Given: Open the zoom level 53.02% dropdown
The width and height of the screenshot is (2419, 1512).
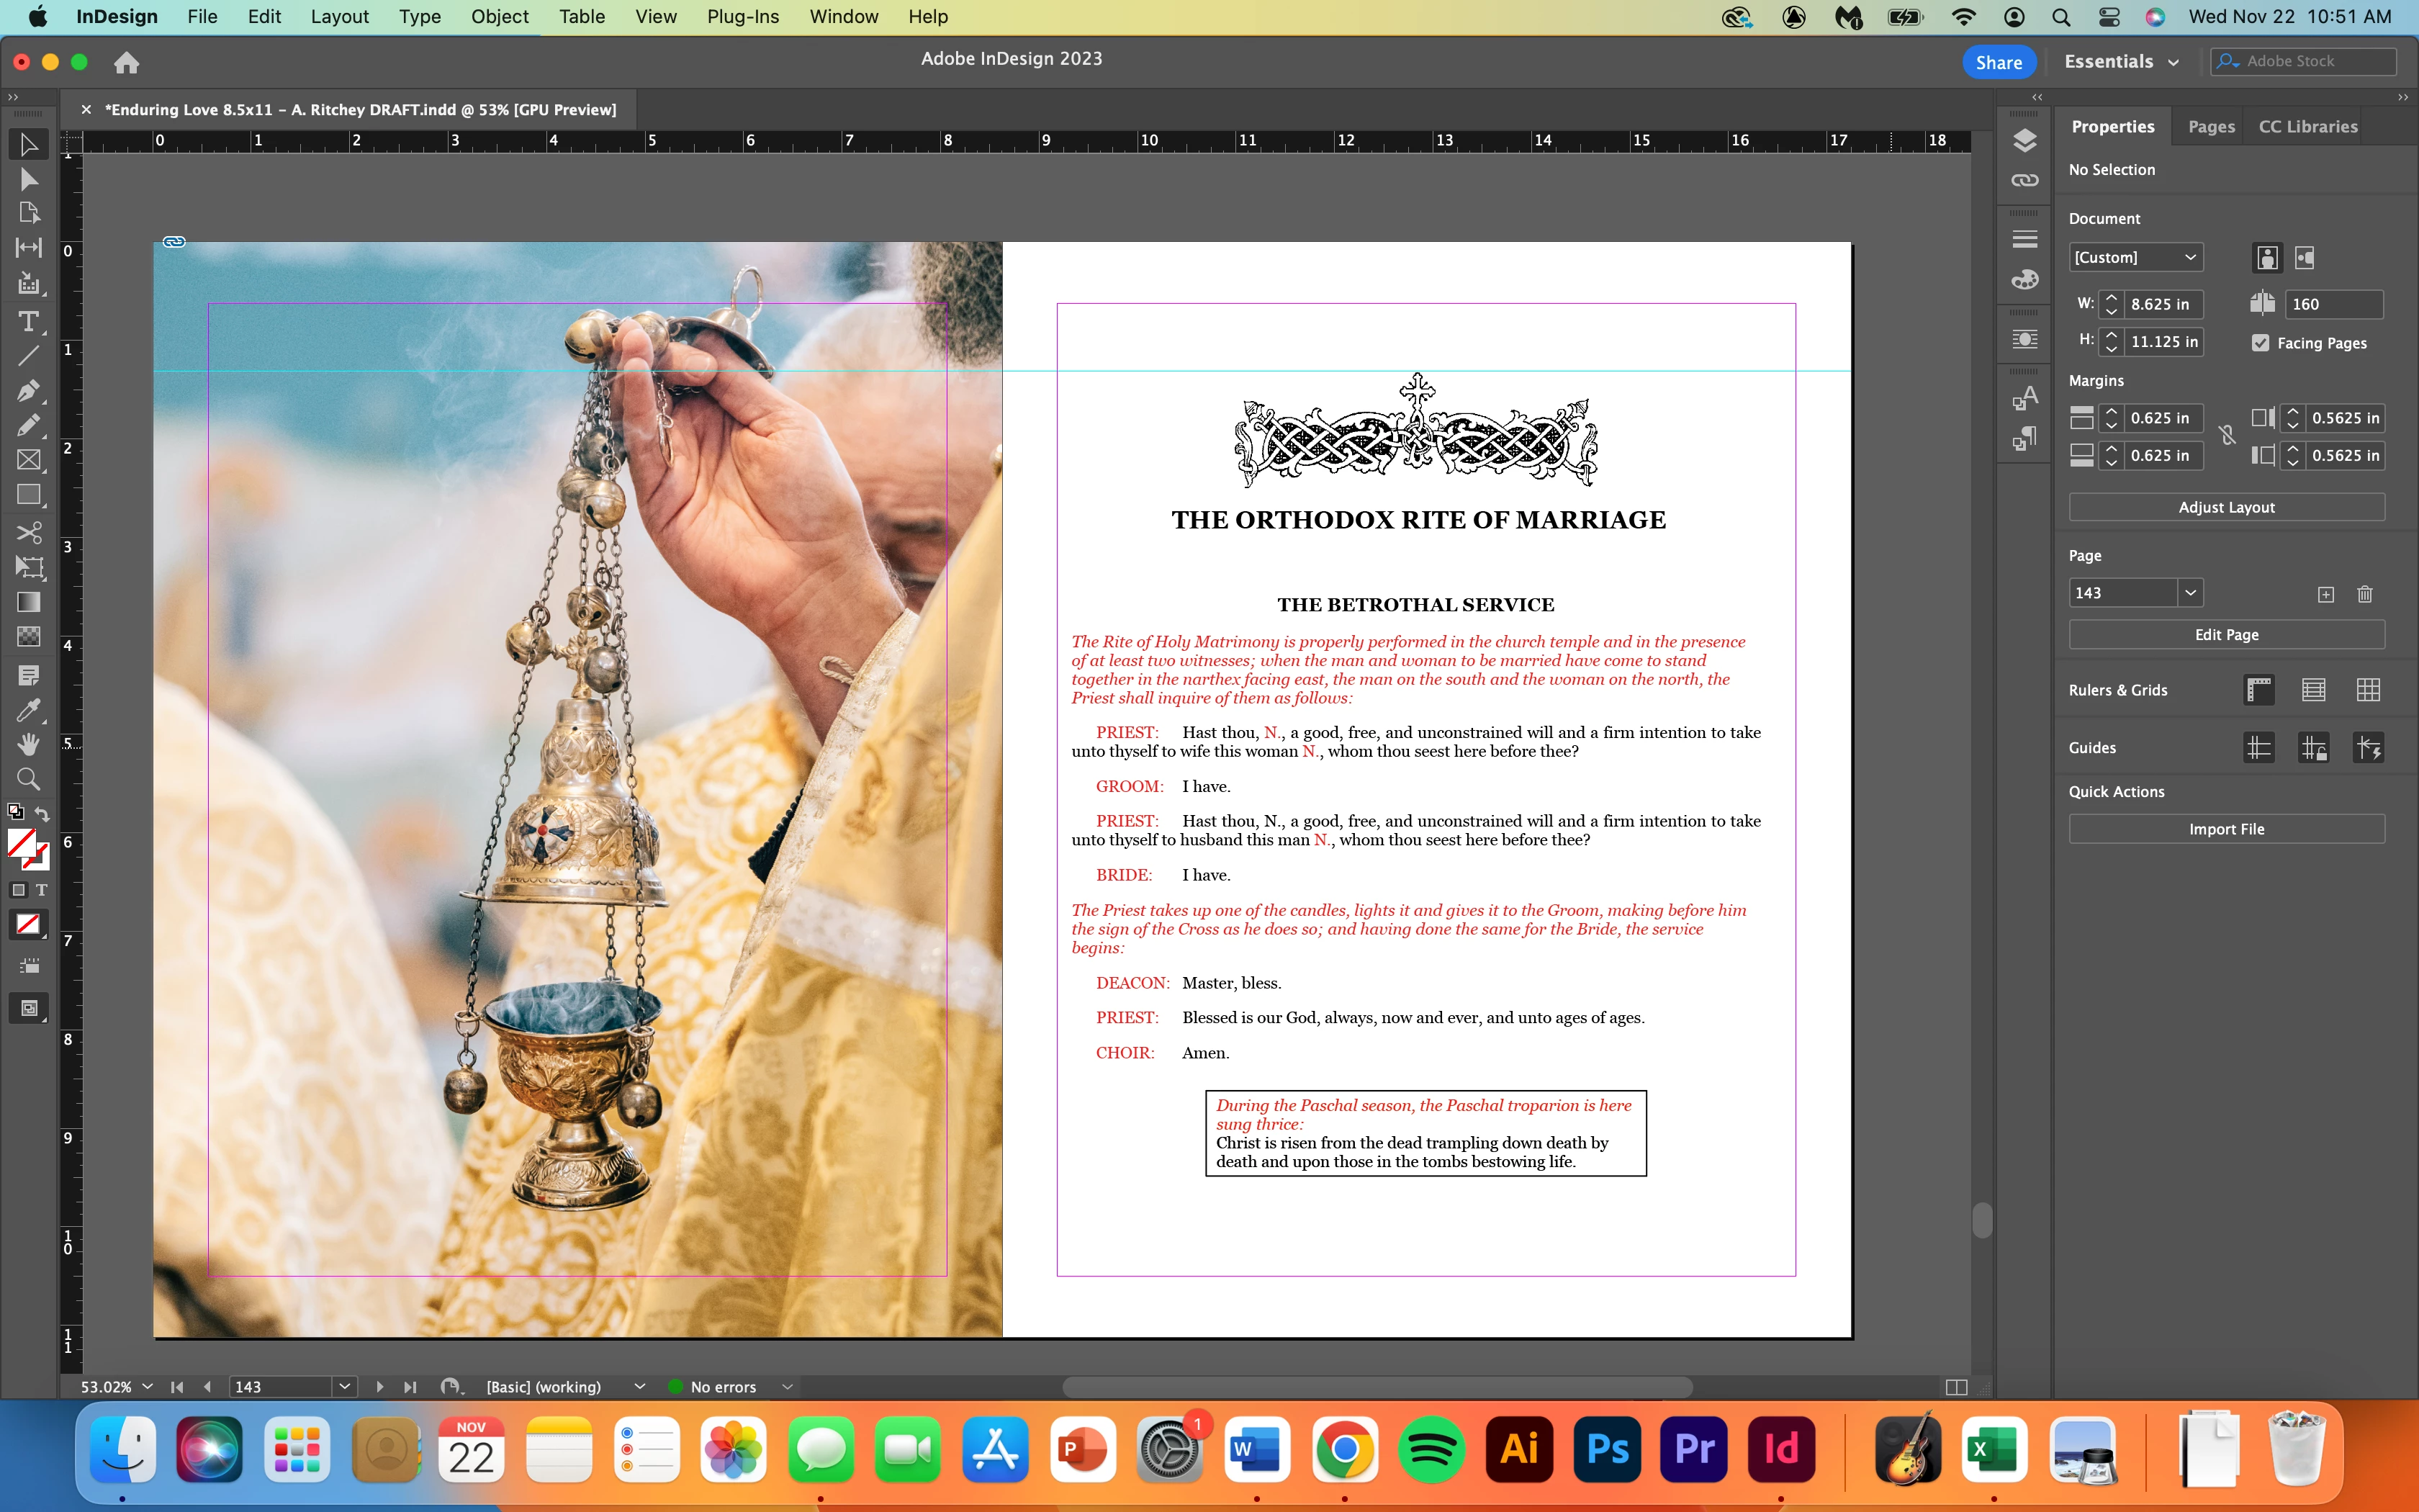Looking at the screenshot, I should coord(147,1387).
